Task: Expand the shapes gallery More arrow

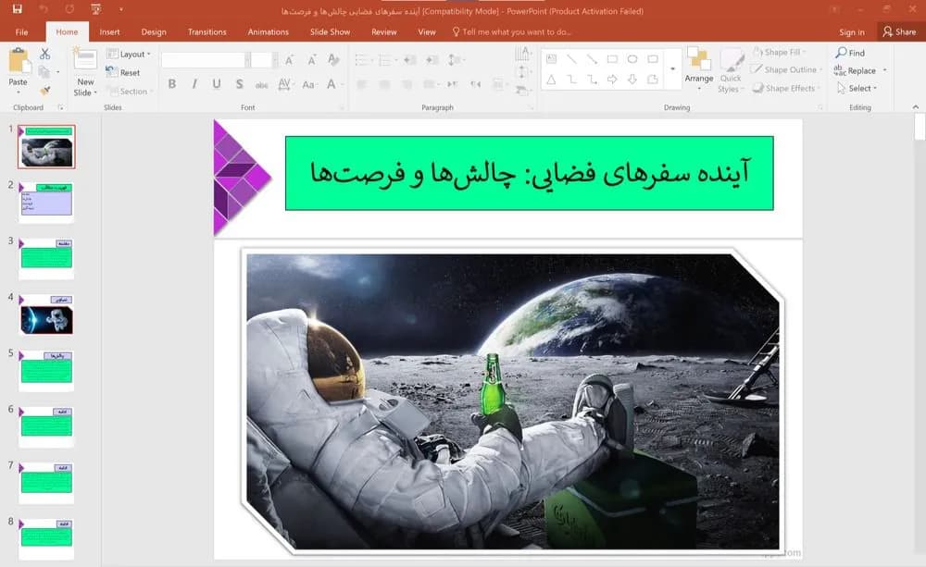Action: coord(672,69)
